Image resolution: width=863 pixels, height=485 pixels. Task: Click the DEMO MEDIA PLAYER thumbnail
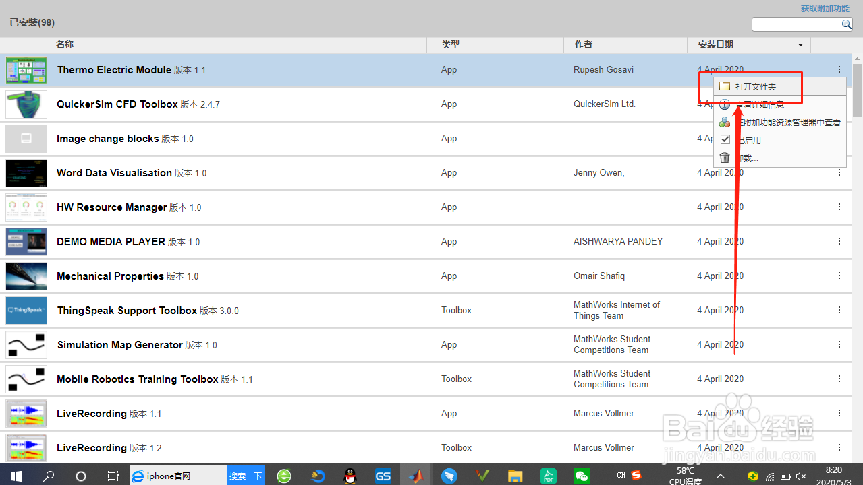(26, 242)
